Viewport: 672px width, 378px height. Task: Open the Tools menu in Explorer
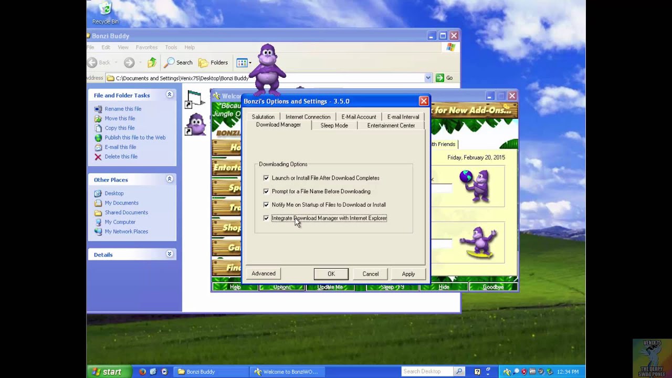point(171,47)
